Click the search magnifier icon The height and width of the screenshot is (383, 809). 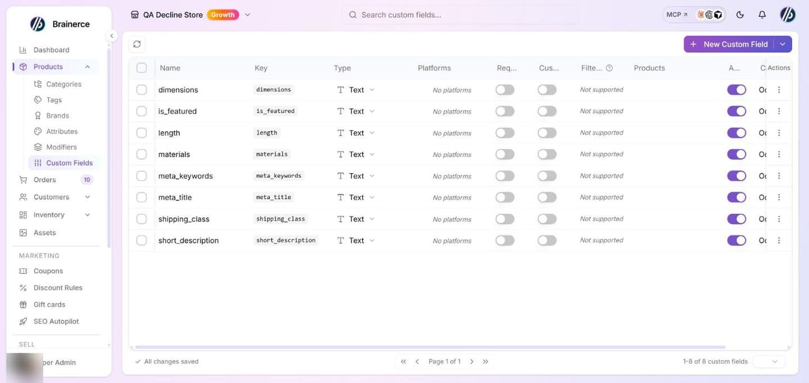[353, 15]
